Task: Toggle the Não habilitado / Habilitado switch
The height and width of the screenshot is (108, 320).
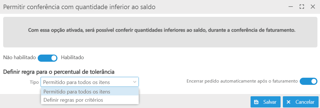Action: click(47, 58)
